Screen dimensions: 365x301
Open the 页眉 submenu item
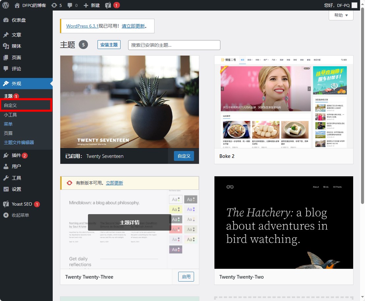(x=8, y=133)
